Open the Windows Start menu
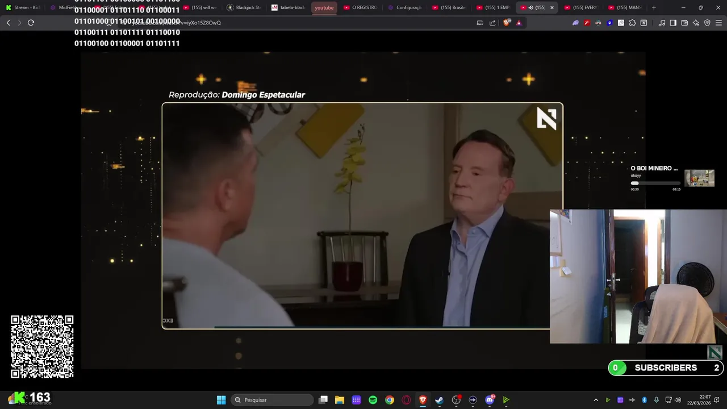The width and height of the screenshot is (727, 409). click(221, 400)
